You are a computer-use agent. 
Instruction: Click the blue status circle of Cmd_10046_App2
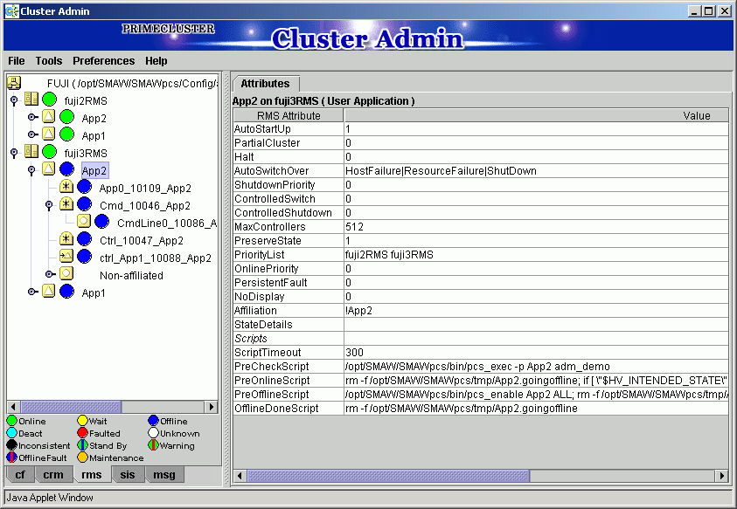coord(84,204)
